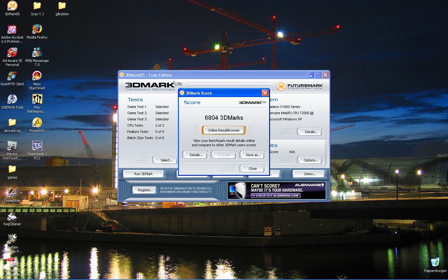The height and width of the screenshot is (280, 448).
Task: Click Register... button
Action: click(x=145, y=190)
